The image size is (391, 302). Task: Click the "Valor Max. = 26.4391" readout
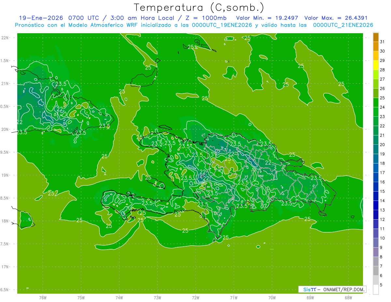336,18
